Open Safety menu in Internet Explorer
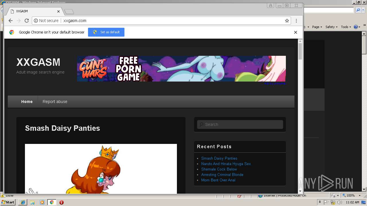This screenshot has height=206, width=367. pos(331,27)
